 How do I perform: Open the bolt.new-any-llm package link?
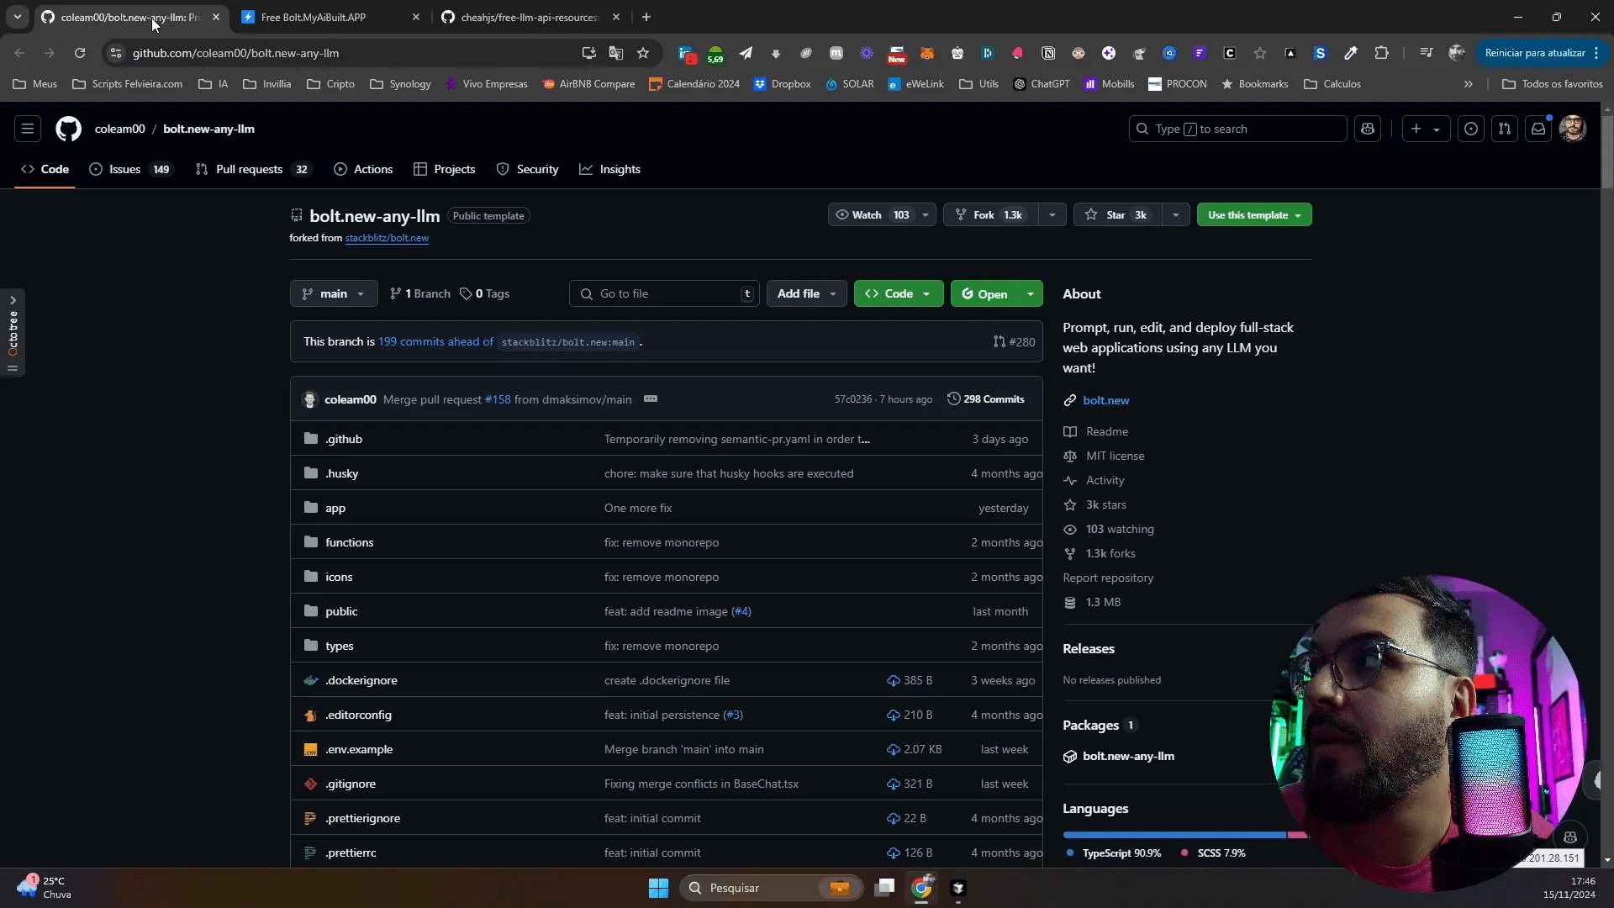pos(1128,756)
